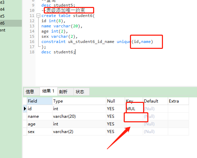This screenshot has width=197, height=158.
Task: Click the 'id int(8),' code line
Action: pos(53,21)
